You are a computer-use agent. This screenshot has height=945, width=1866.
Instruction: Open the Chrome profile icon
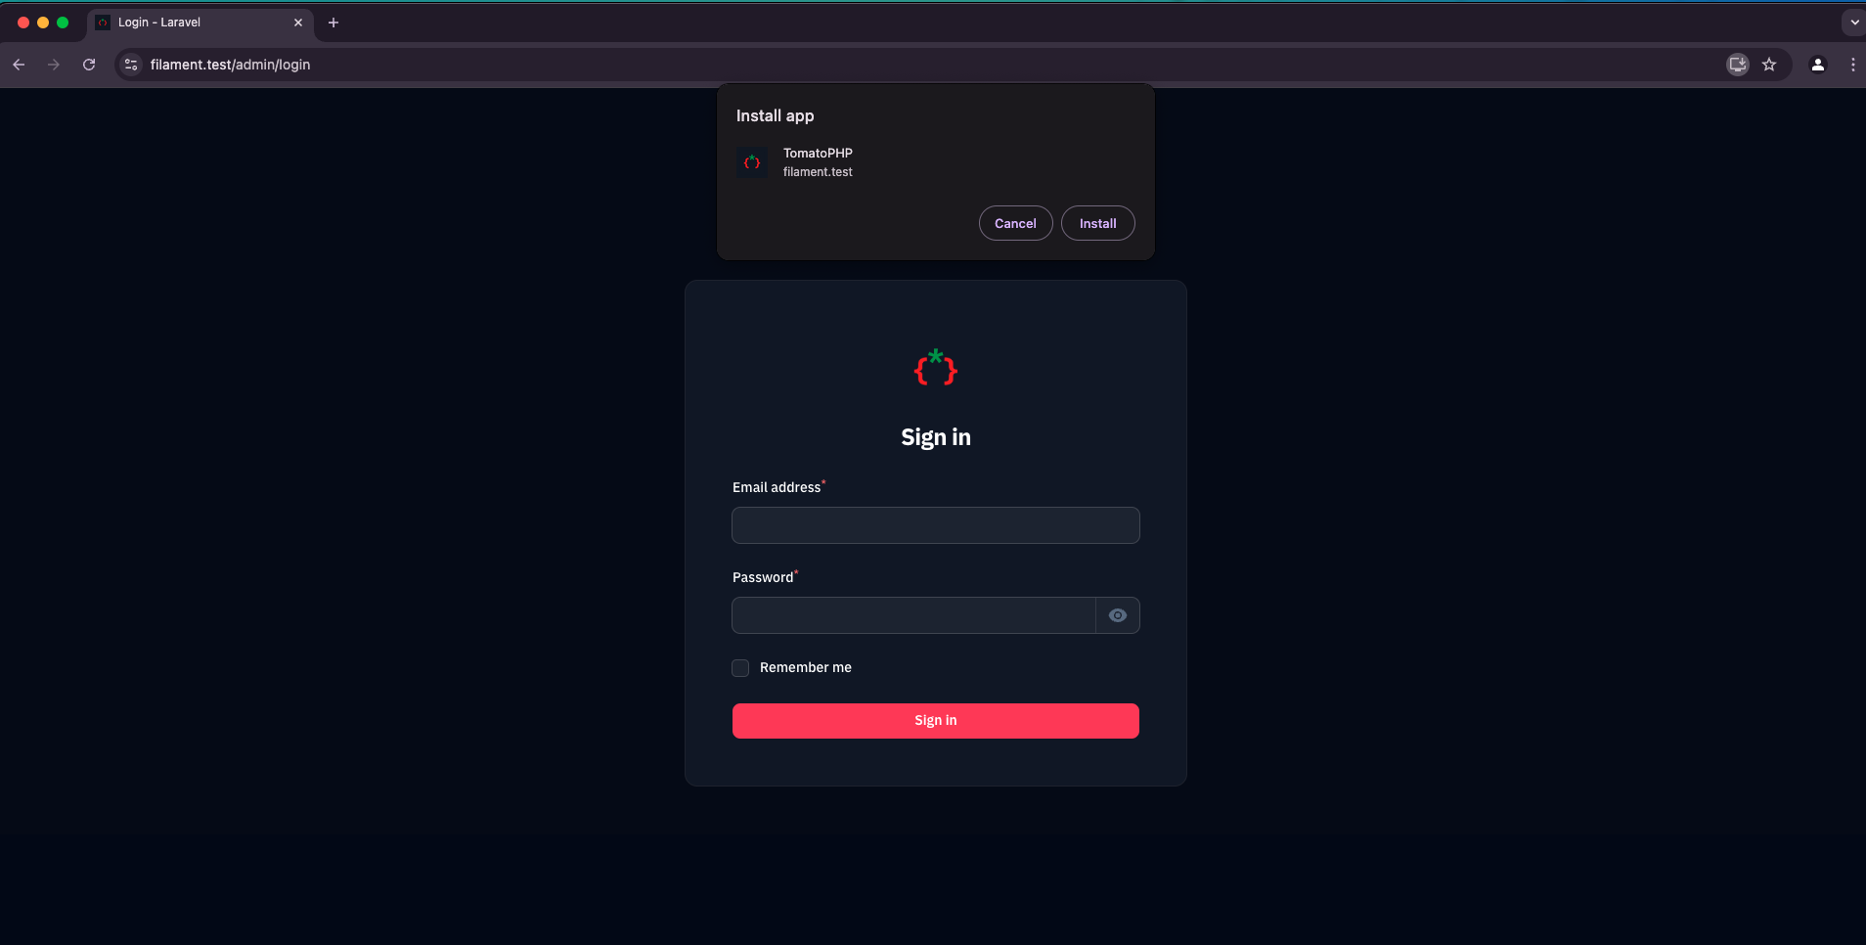[x=1818, y=65]
